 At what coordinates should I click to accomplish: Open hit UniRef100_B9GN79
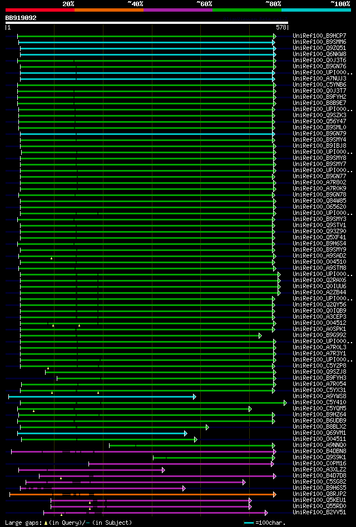(320, 134)
